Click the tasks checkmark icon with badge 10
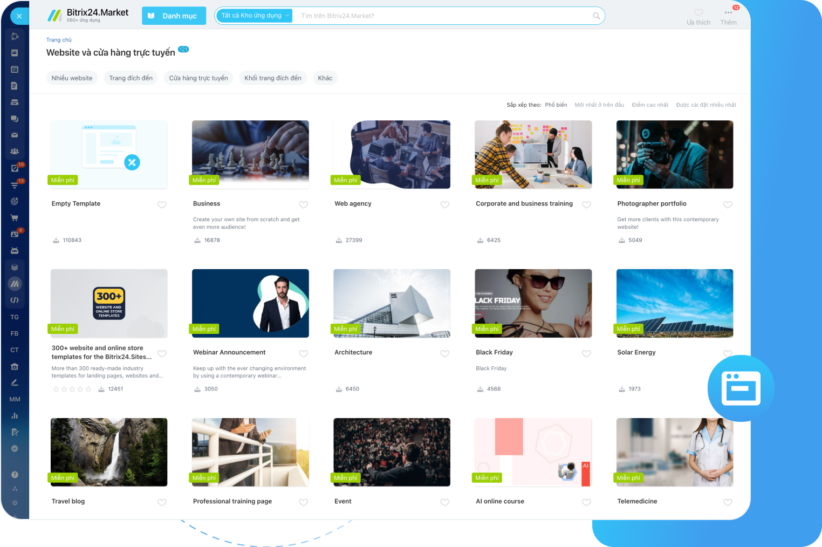Image resolution: width=822 pixels, height=547 pixels. (15, 168)
